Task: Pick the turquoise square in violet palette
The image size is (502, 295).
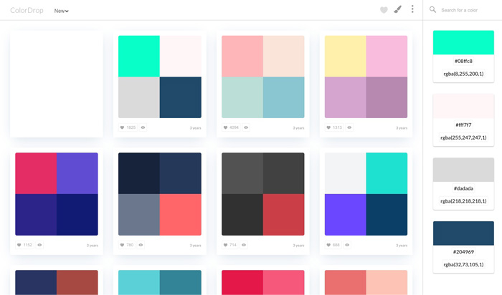Action: pyautogui.click(x=387, y=173)
